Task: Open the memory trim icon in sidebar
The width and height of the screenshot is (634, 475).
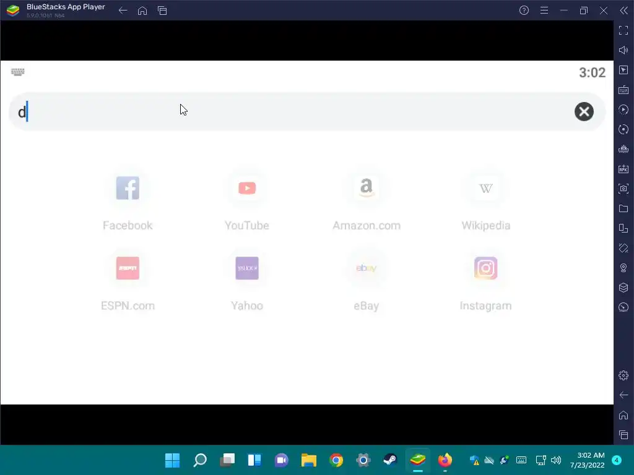Action: coord(623,149)
